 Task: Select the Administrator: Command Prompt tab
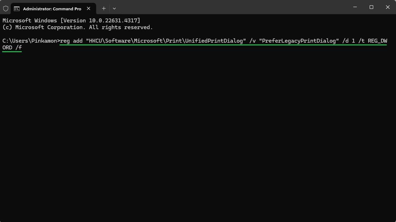tap(52, 9)
